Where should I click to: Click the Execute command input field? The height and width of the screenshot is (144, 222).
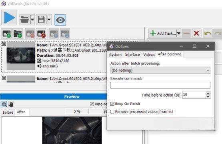(x=160, y=85)
